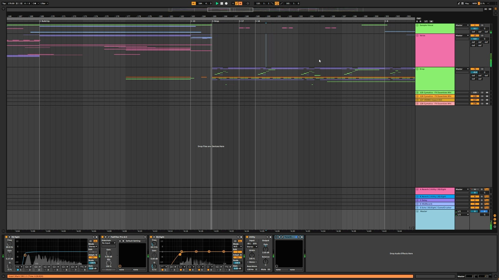499x280 pixels.
Task: Click the Arrangement Record button
Action: pos(226,3)
